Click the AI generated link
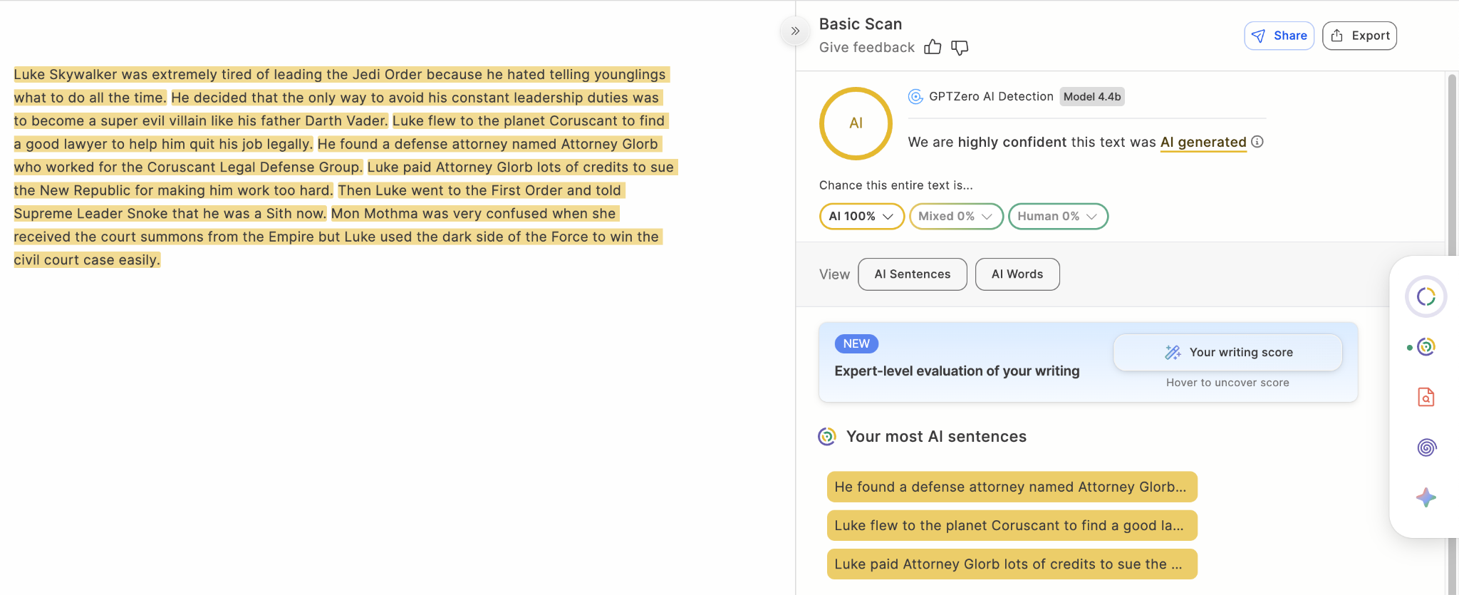This screenshot has height=595, width=1459. (1203, 143)
